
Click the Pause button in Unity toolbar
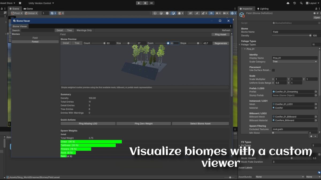(145, 3)
